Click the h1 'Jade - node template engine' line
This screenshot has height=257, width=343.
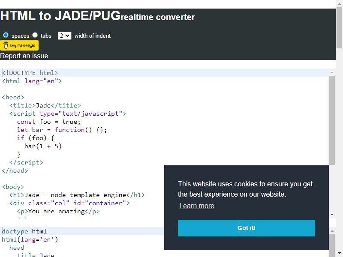[x=77, y=195]
